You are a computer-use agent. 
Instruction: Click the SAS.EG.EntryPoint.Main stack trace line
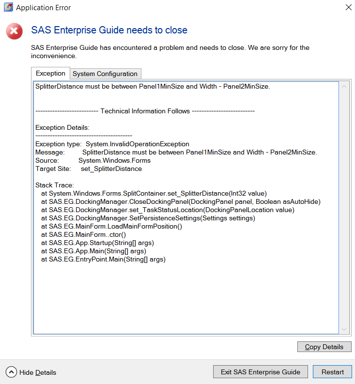pyautogui.click(x=103, y=259)
